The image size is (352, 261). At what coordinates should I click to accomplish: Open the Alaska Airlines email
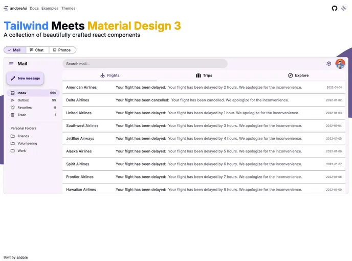[x=204, y=151]
